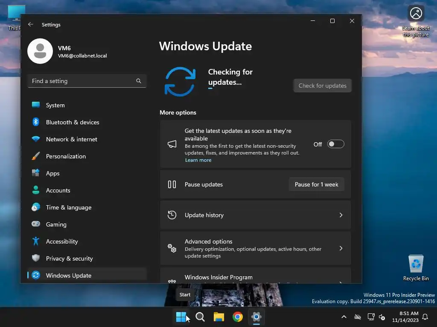Click the search magnifier in Find a setting

tap(139, 81)
